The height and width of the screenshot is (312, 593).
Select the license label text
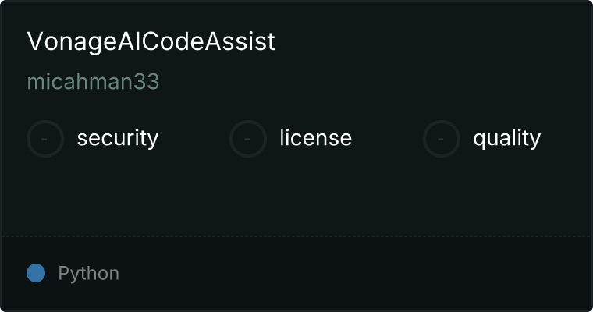click(x=316, y=137)
